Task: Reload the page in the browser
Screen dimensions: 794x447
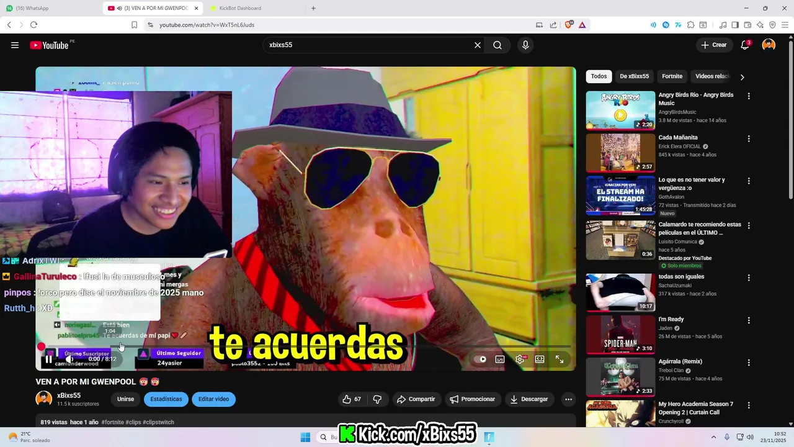Action: 33,25
